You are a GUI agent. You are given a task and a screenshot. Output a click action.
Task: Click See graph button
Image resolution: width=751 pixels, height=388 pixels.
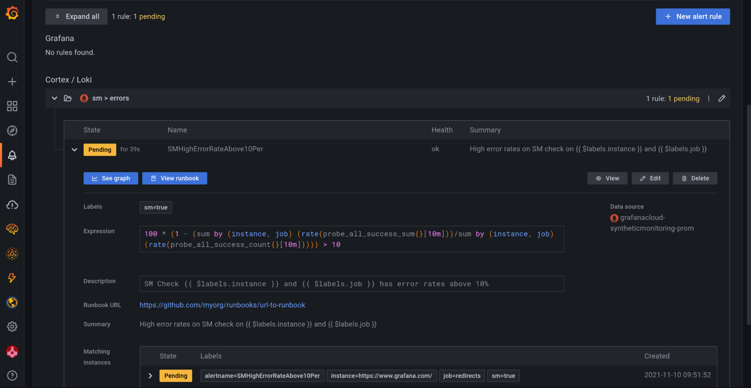click(x=111, y=178)
